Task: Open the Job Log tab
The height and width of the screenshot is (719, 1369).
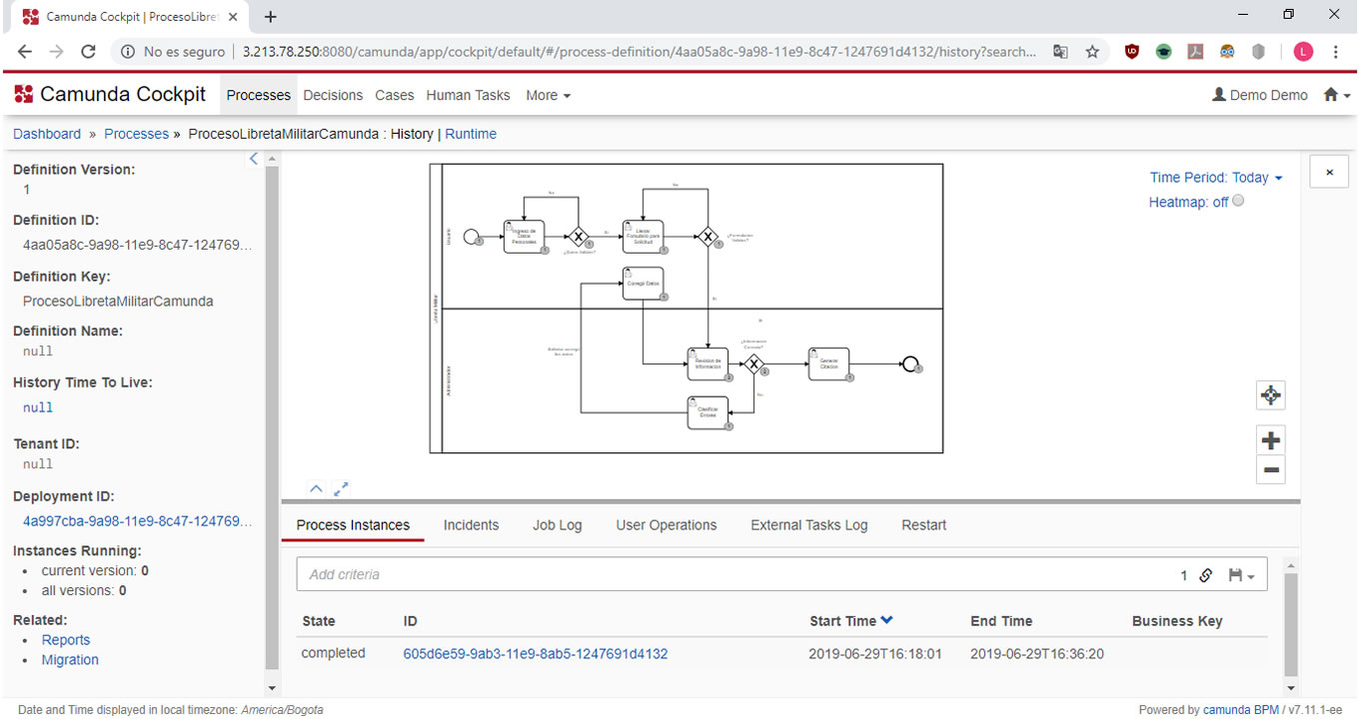Action: click(557, 525)
